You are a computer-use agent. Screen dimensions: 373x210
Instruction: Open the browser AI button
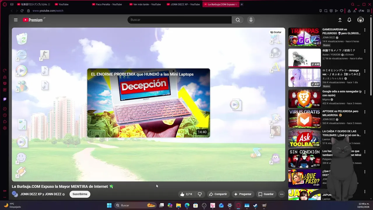pyautogui.click(x=361, y=11)
